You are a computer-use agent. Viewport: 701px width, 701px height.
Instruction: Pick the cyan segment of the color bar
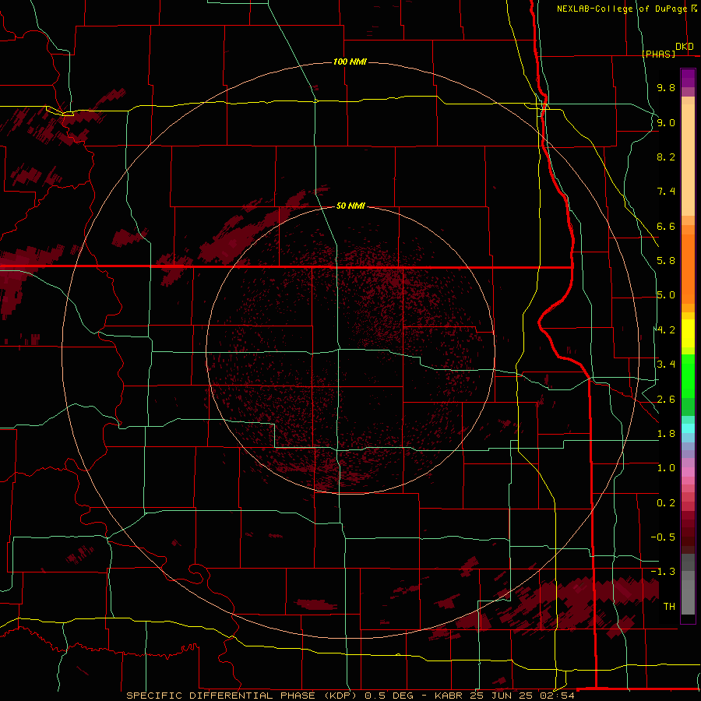[x=688, y=428]
